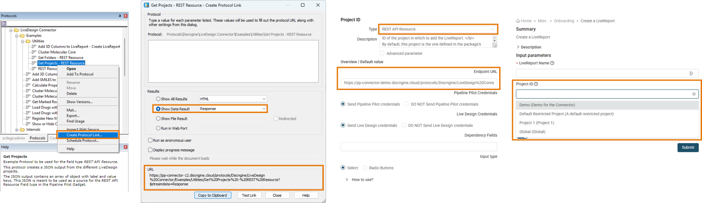Choose the Radio Buttons input type option
Screen dimensions: 702x203
[365, 167]
